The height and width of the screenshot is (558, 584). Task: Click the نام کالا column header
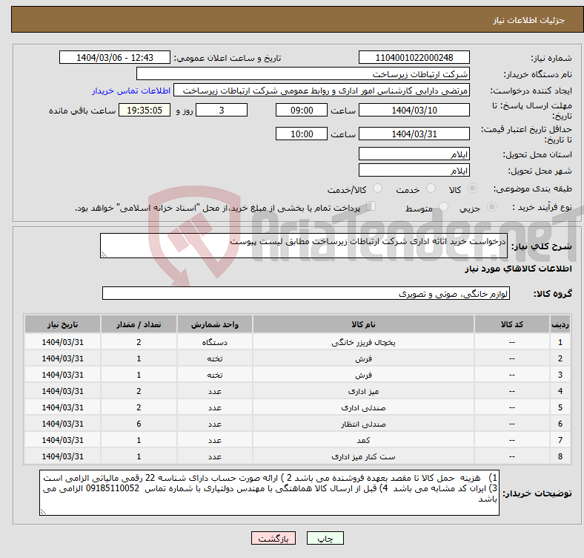click(363, 324)
